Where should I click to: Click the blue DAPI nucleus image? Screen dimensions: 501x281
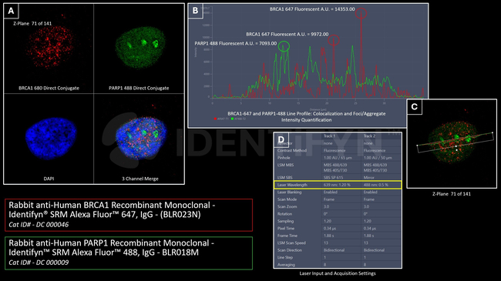pos(51,139)
